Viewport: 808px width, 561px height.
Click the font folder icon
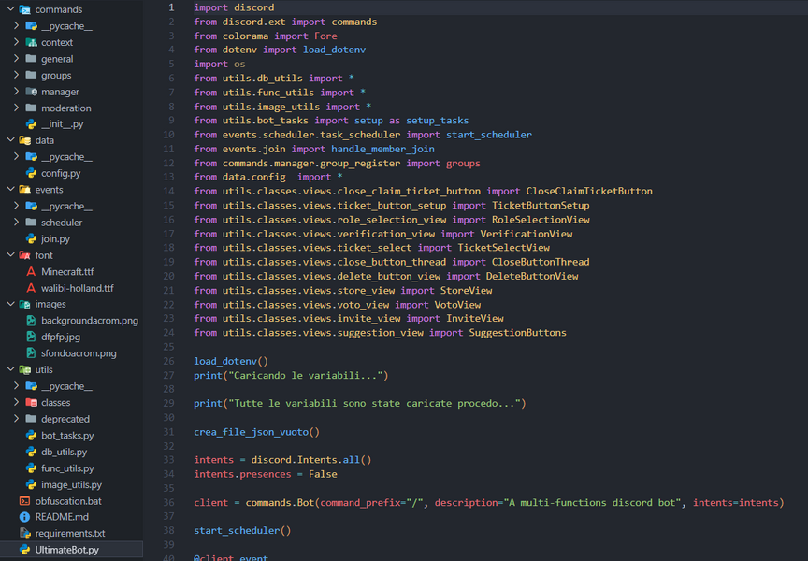pyautogui.click(x=24, y=255)
